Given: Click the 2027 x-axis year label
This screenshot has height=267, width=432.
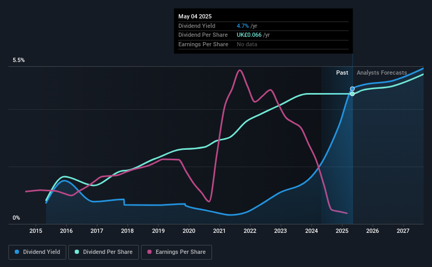Looking at the screenshot, I should point(403,231).
